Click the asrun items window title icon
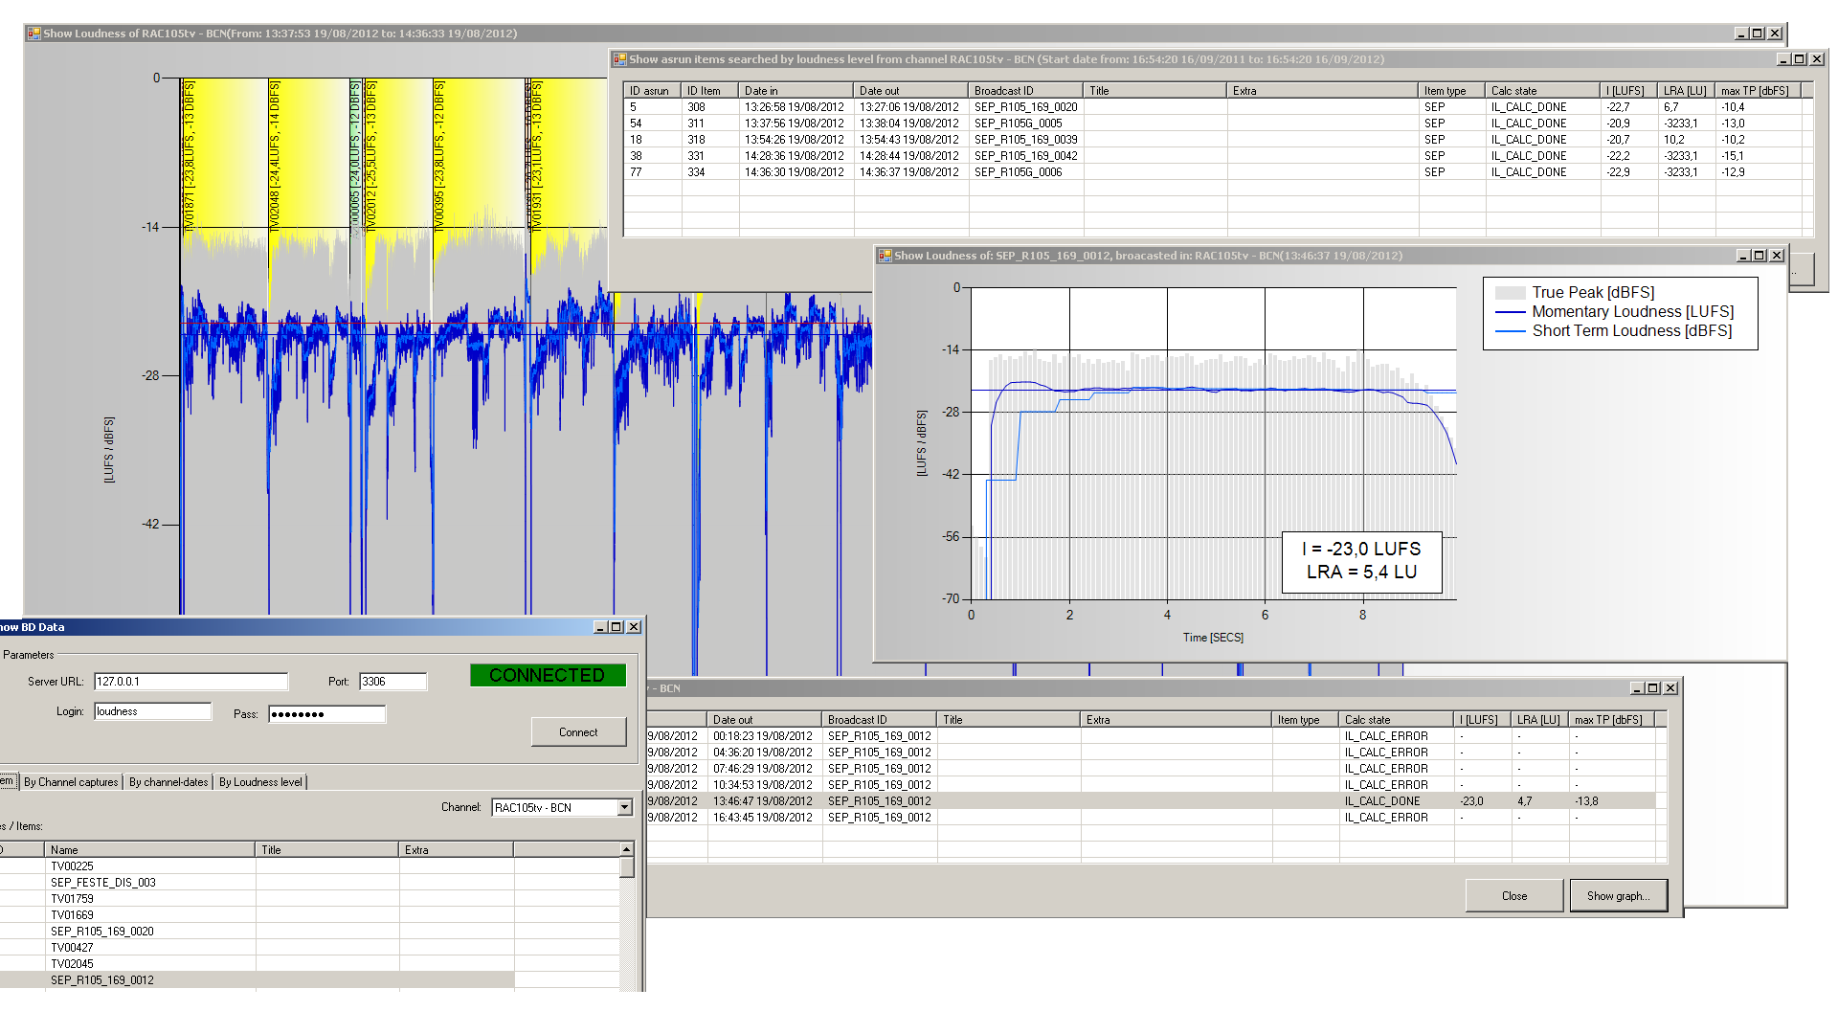The height and width of the screenshot is (1034, 1838). tap(619, 59)
